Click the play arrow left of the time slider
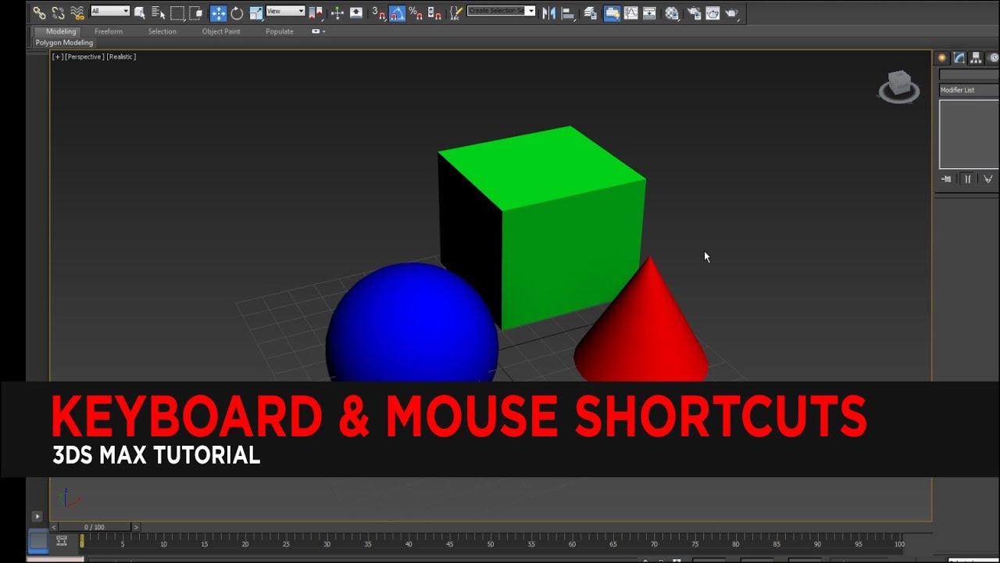 click(37, 516)
